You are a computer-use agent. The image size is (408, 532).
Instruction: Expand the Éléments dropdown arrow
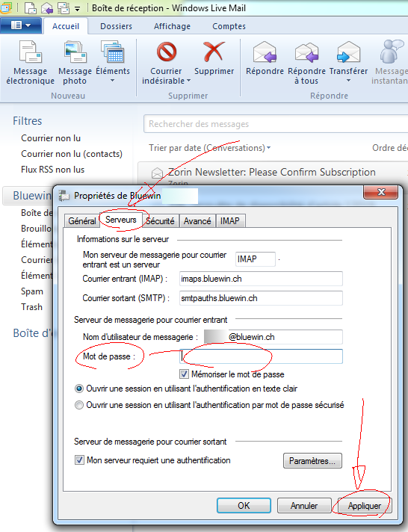112,81
